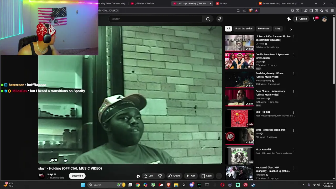
Task: Open more options for Coulda Been Love 2 video
Action: pos(294,55)
